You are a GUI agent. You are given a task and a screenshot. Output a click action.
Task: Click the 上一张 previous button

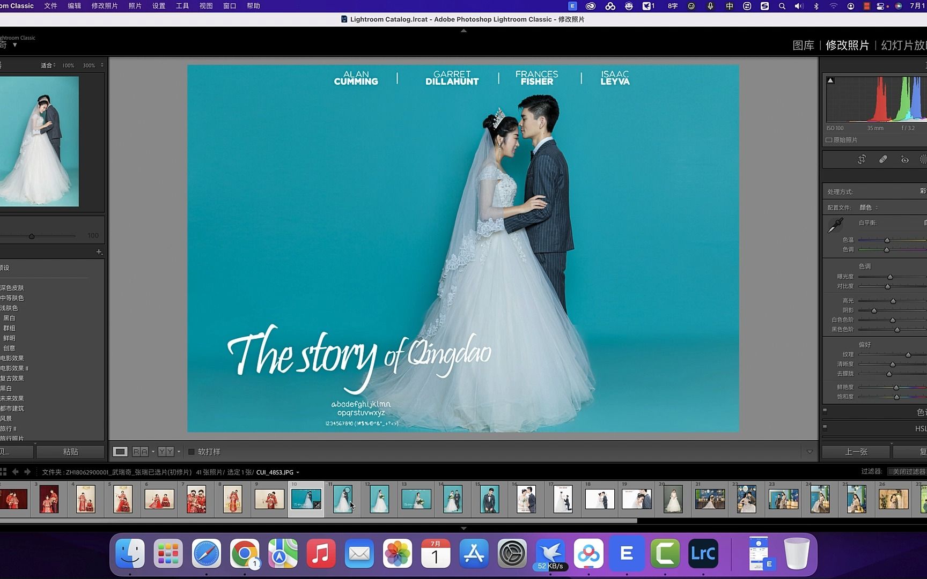[855, 451]
